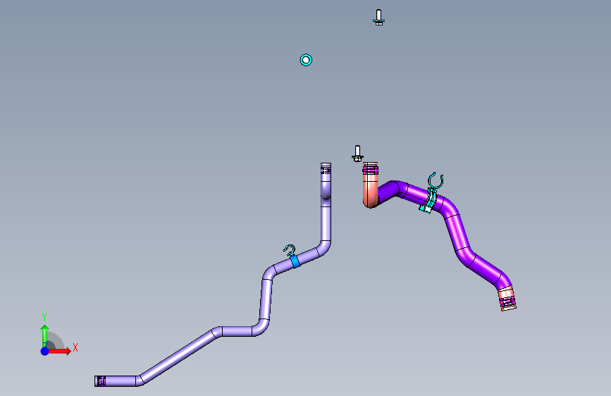Click the blue band on the lavender pipe

[x=295, y=261]
